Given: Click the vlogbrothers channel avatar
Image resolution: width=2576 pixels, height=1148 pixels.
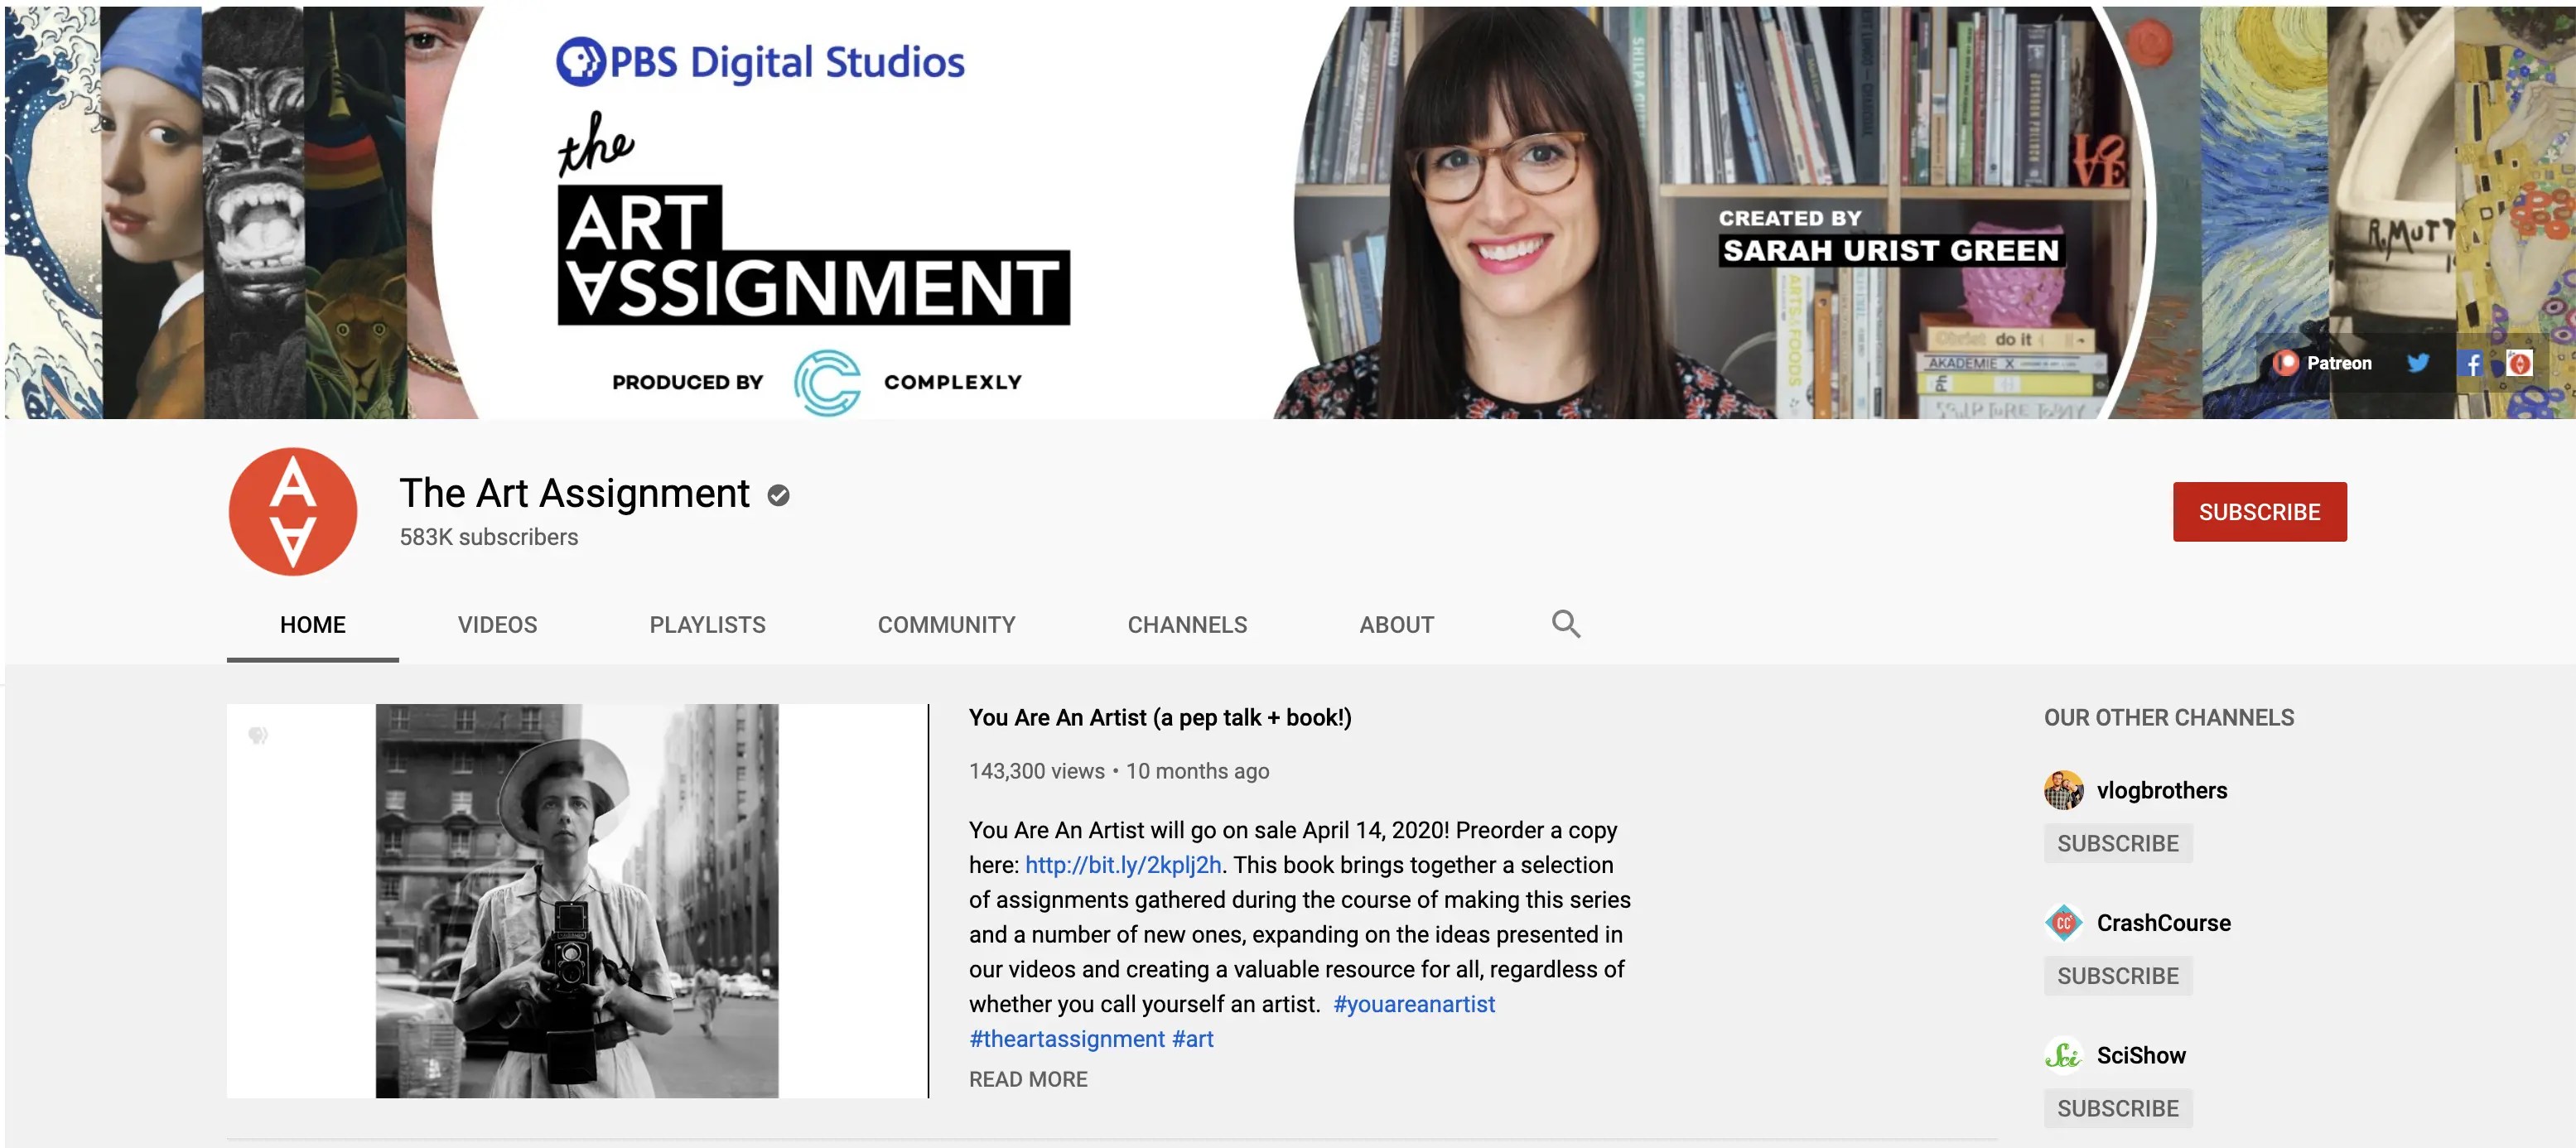Looking at the screenshot, I should click(x=2063, y=790).
